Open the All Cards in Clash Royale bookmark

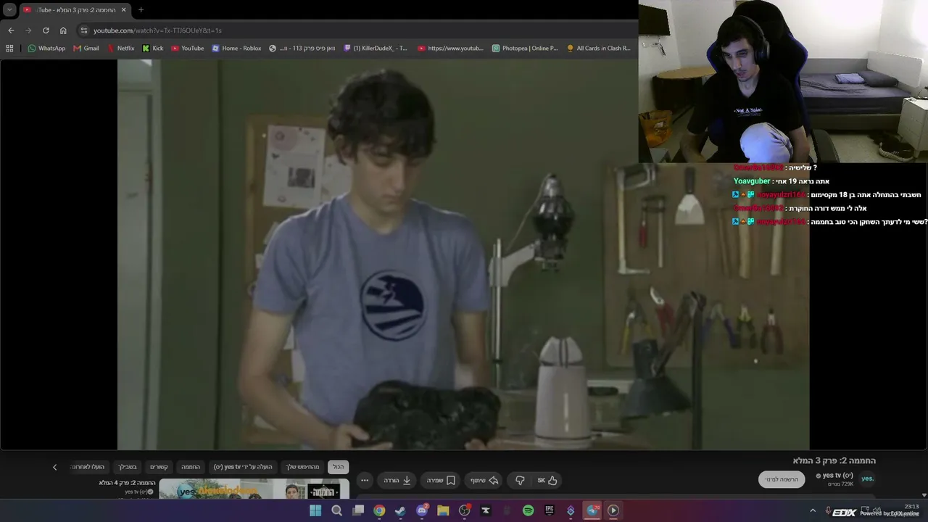(599, 49)
